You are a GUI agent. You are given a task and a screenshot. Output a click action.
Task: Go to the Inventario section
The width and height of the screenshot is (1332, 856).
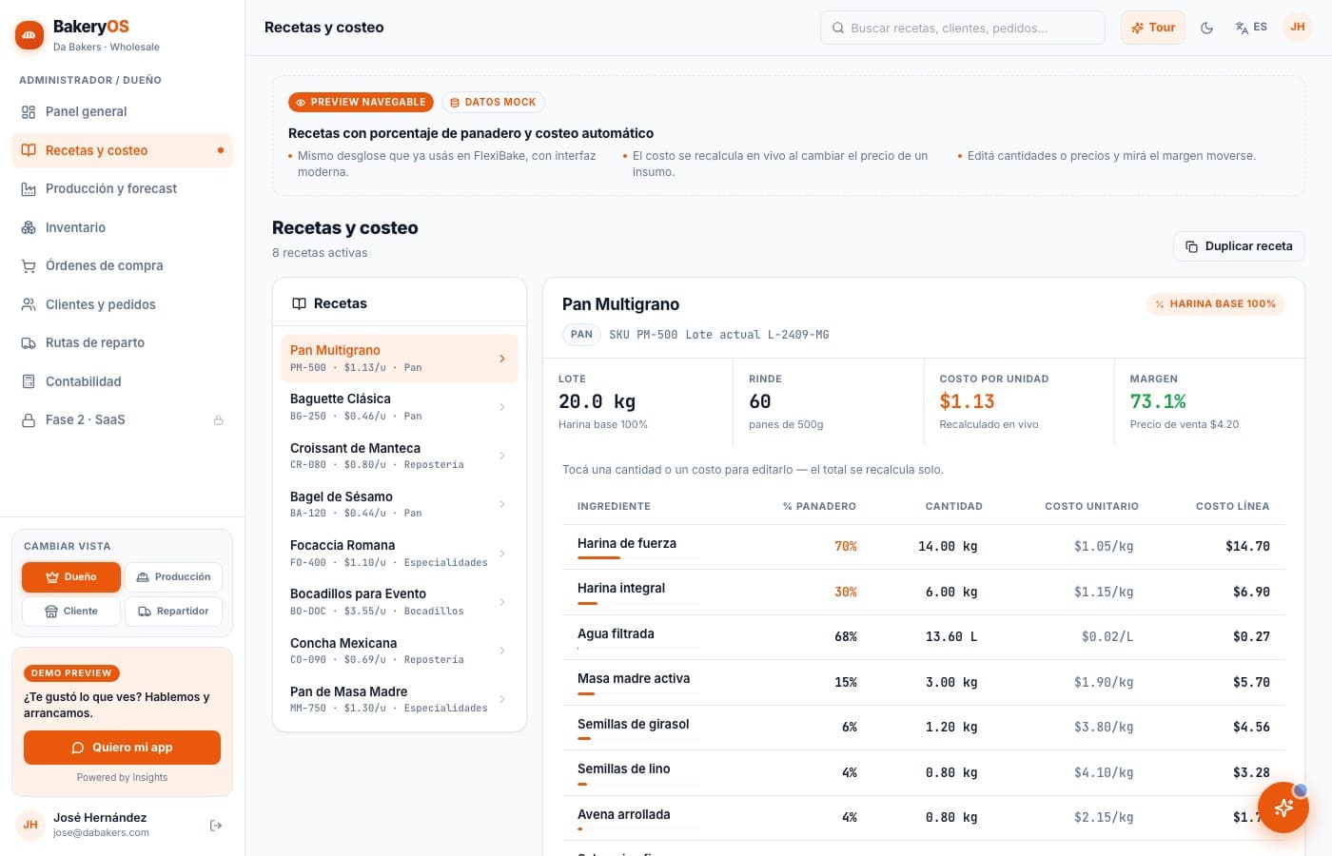122,227
